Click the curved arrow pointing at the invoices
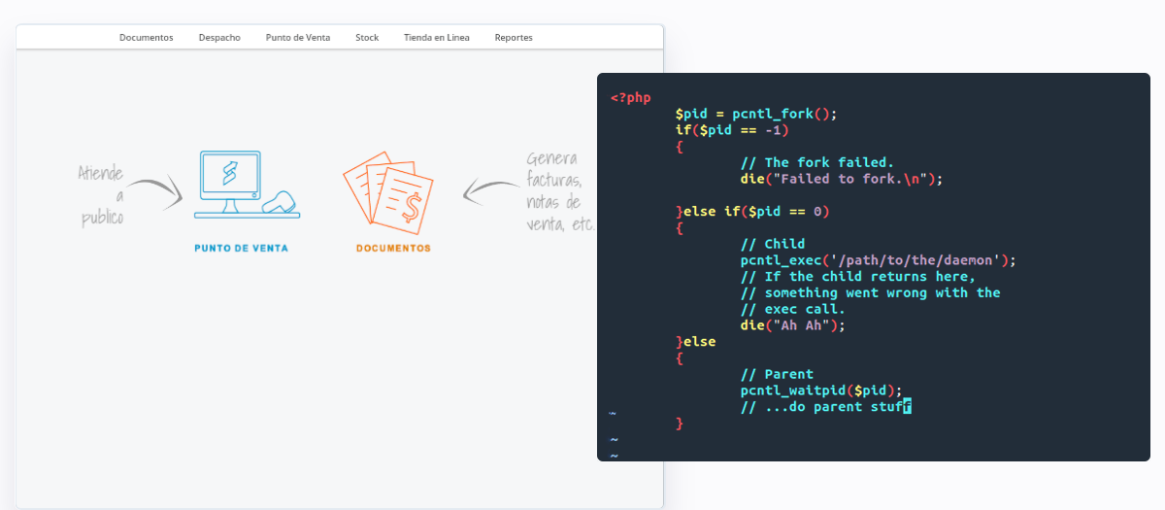The image size is (1165, 510). [x=490, y=190]
